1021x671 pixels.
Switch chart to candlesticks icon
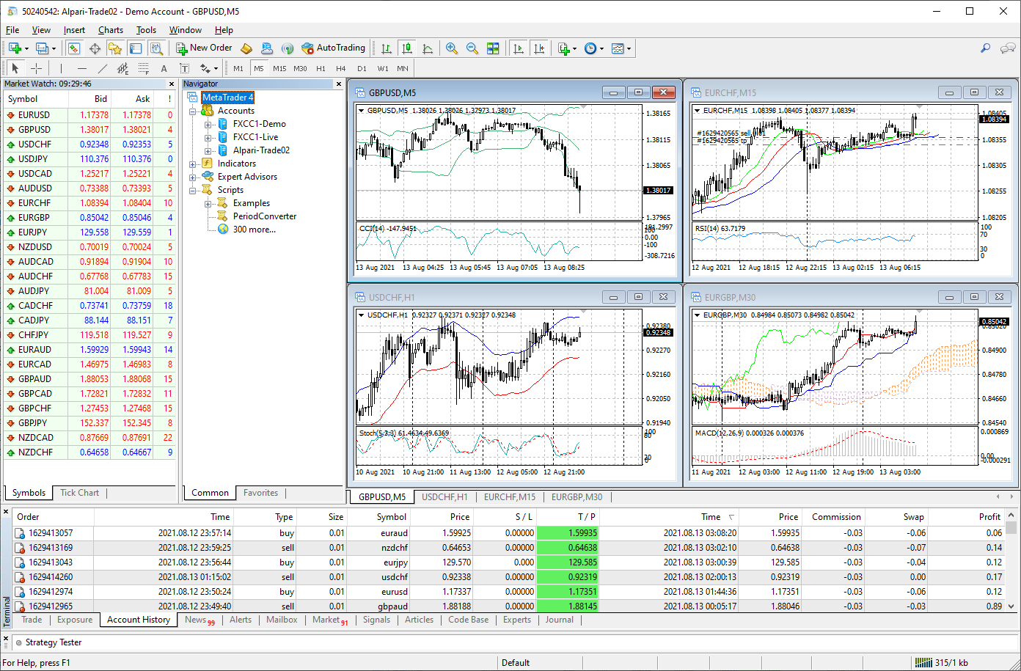pyautogui.click(x=407, y=48)
